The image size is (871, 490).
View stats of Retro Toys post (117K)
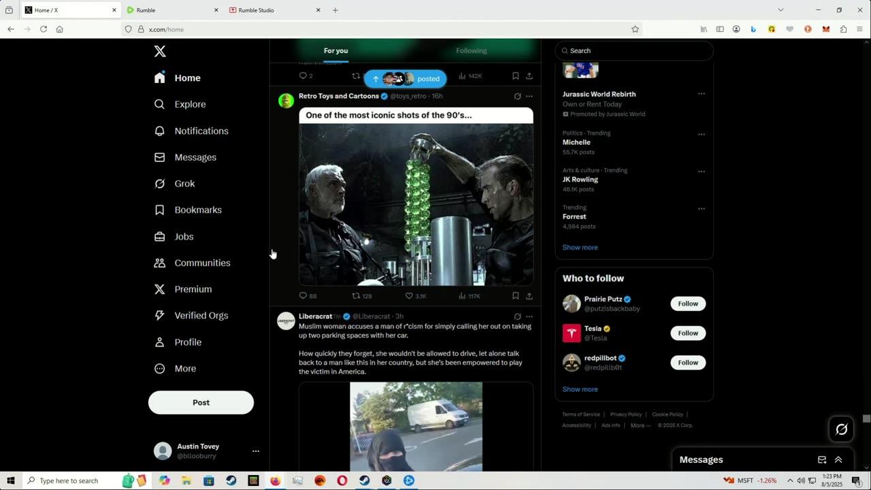click(470, 296)
